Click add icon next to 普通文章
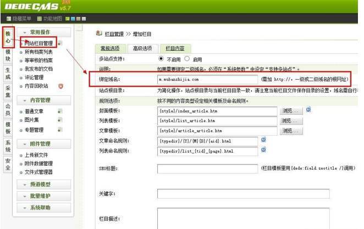Screen dimensions: 364x229 point(59,111)
